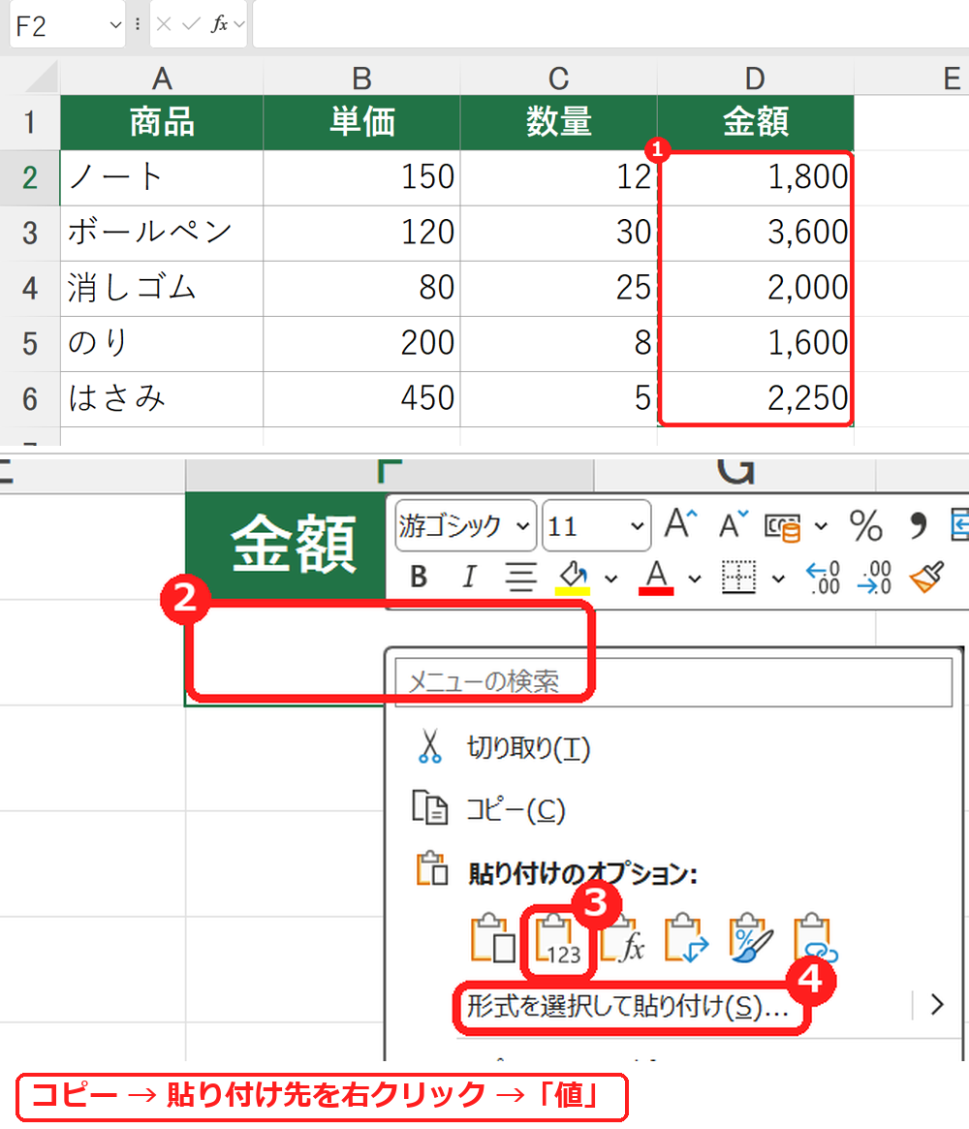Click decrease decimal places icon
969x1129 pixels.
[x=874, y=578]
